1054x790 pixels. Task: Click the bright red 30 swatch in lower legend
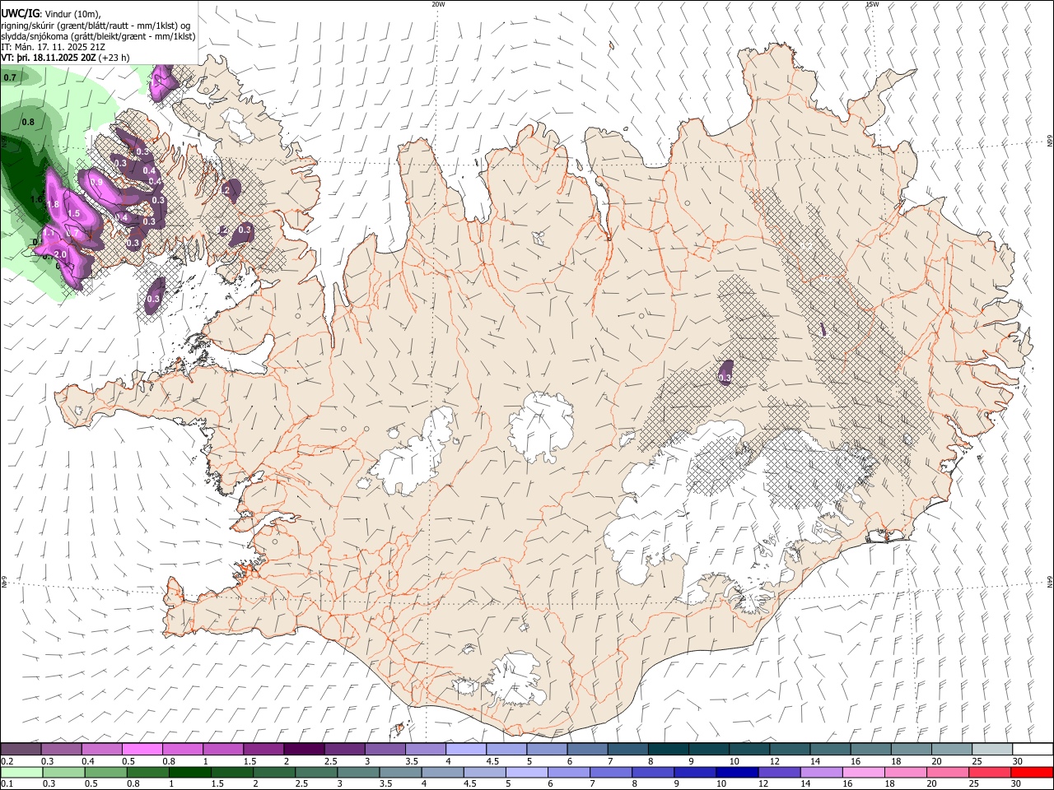1032,772
